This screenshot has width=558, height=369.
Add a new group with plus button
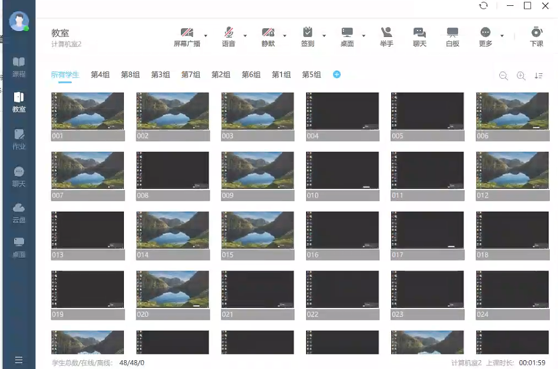[x=337, y=75]
